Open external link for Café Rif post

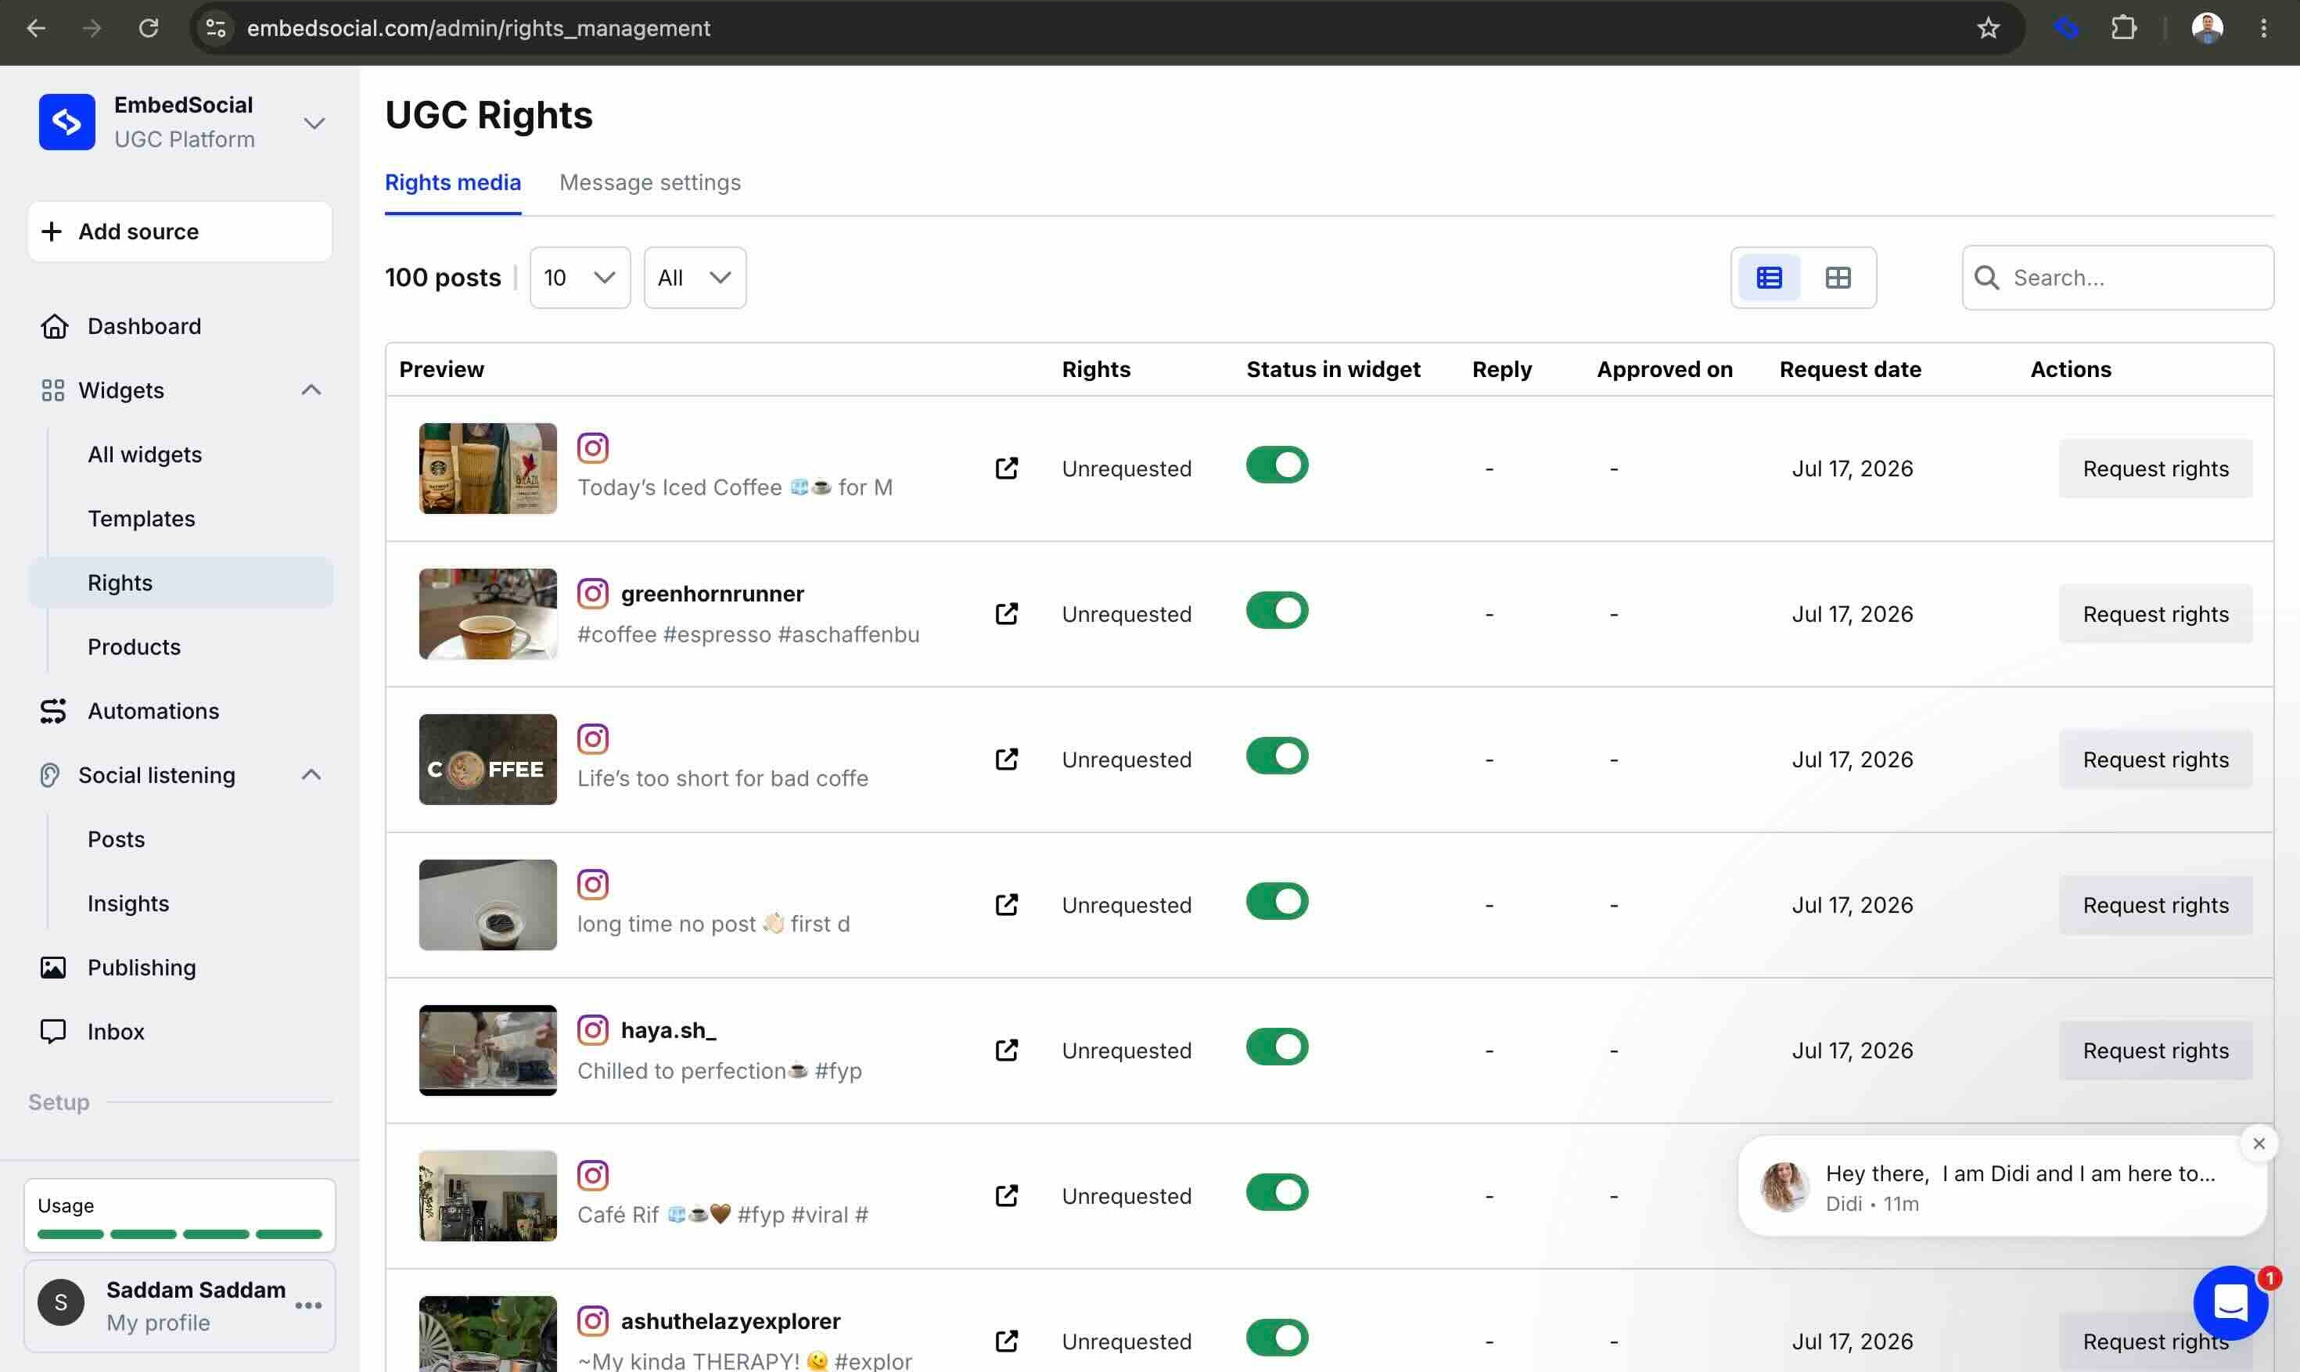point(1007,1195)
